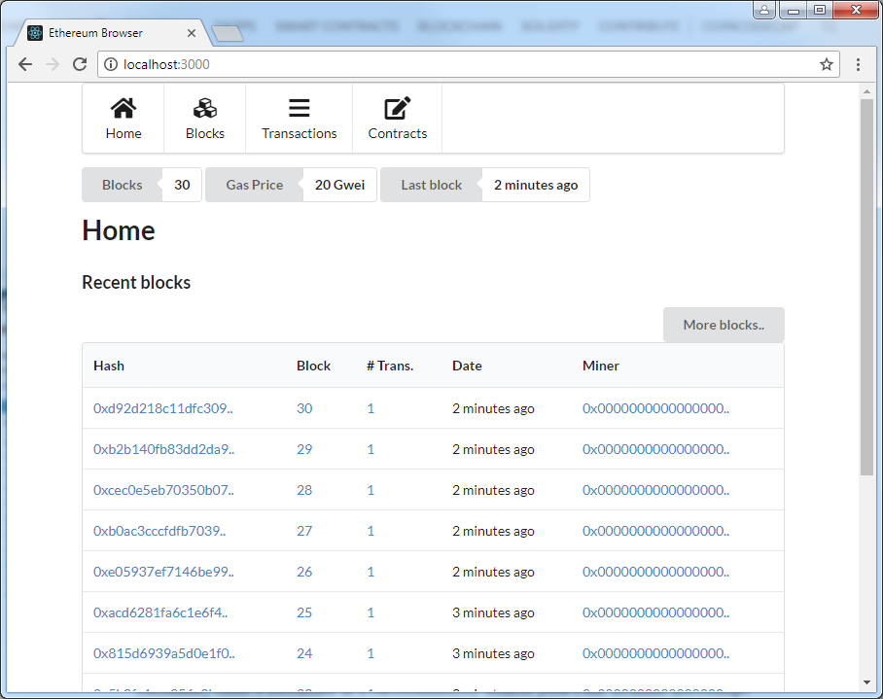Click the browser forward arrow
The height and width of the screenshot is (699, 883).
tap(53, 64)
